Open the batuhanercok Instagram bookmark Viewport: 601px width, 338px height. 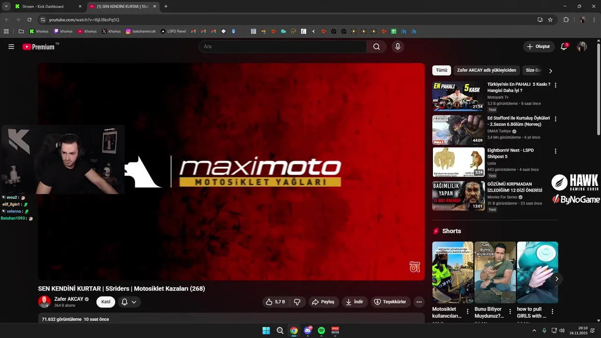(x=140, y=31)
